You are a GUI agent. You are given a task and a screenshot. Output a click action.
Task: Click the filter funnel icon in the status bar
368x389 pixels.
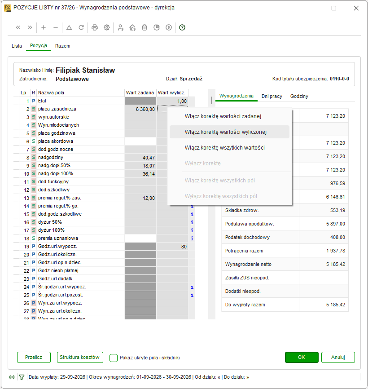click(x=22, y=377)
